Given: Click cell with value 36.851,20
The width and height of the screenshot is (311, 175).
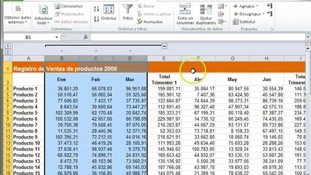Looking at the screenshot, I should coord(62,88).
